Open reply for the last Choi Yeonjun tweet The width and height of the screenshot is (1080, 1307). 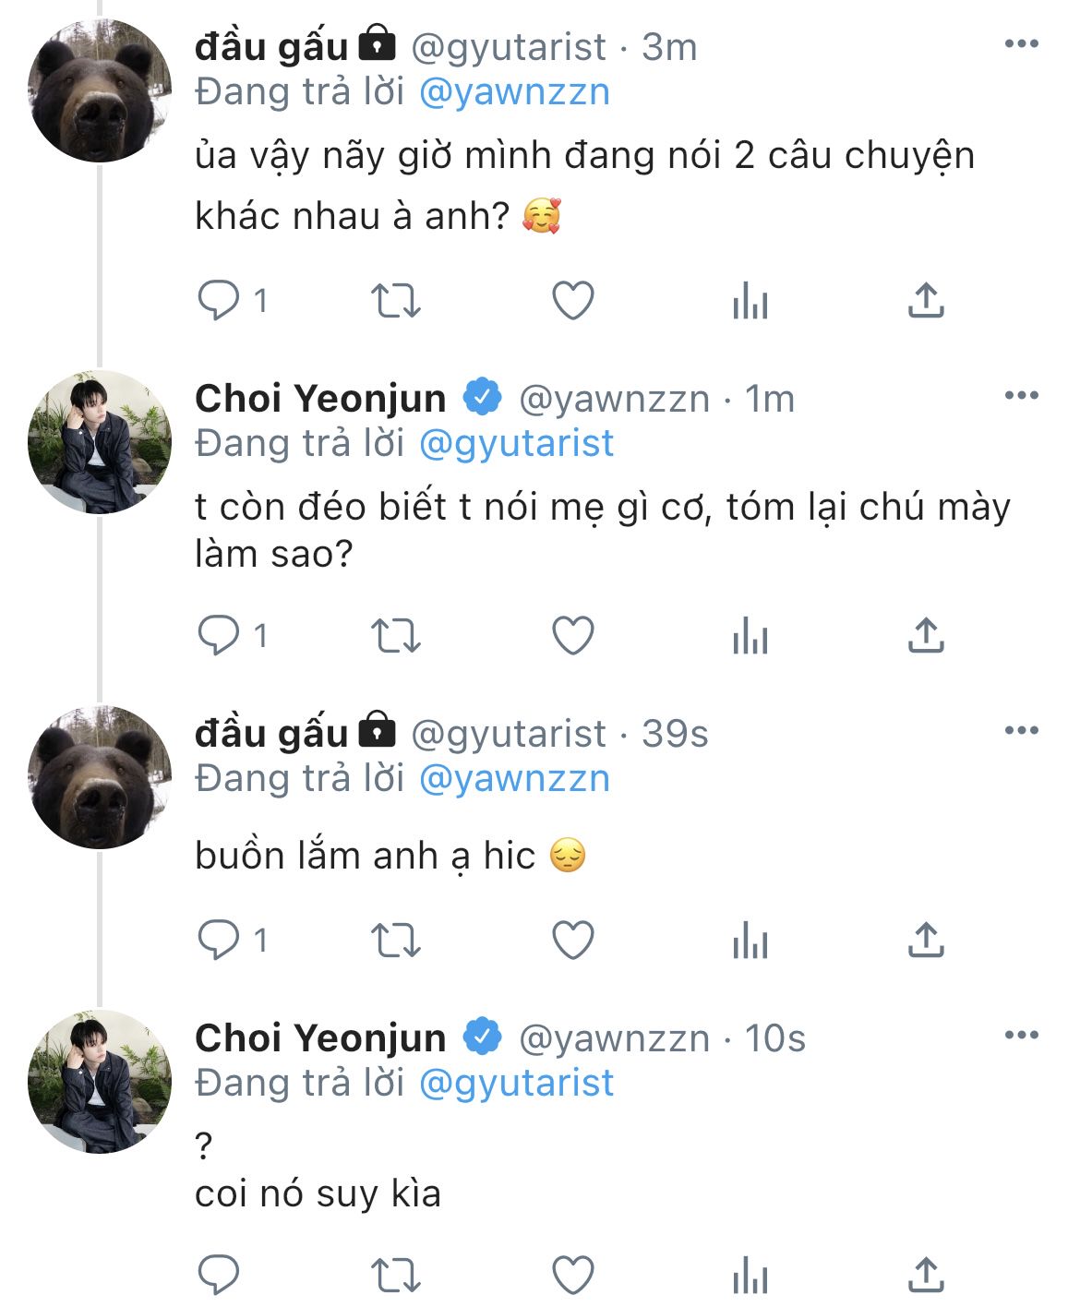219,1276
